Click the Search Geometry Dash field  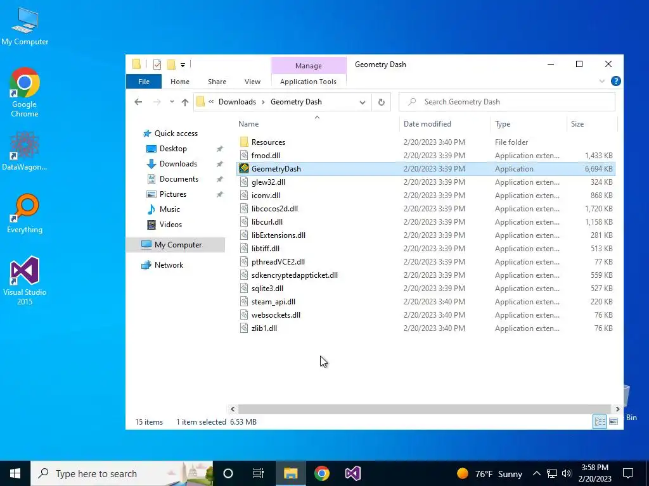[506, 102]
